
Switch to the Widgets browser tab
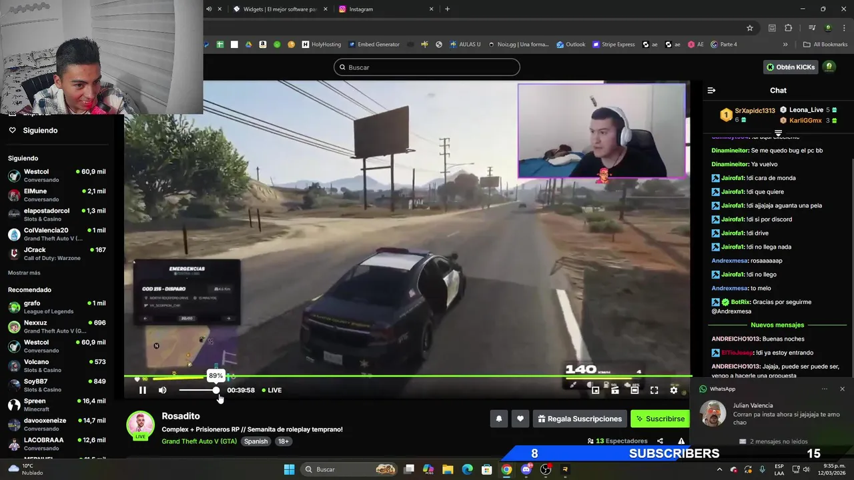(279, 9)
